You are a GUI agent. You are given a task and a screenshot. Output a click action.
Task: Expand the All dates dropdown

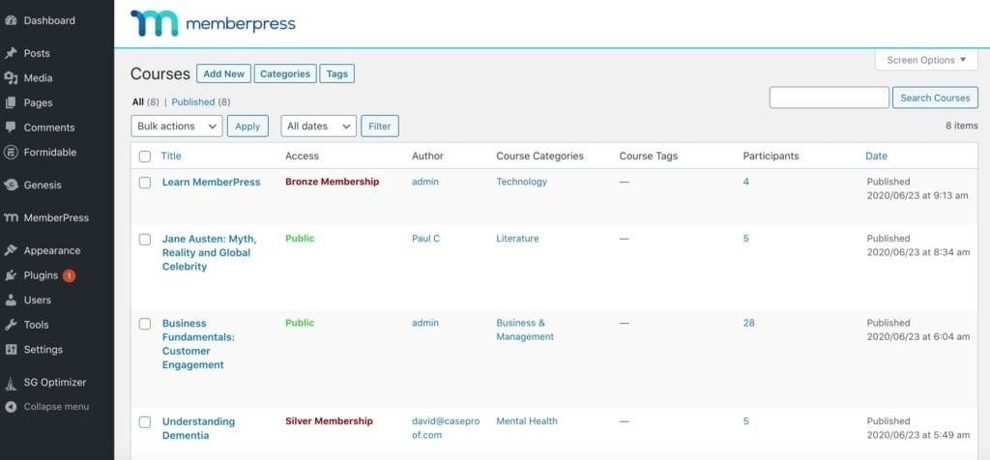318,127
